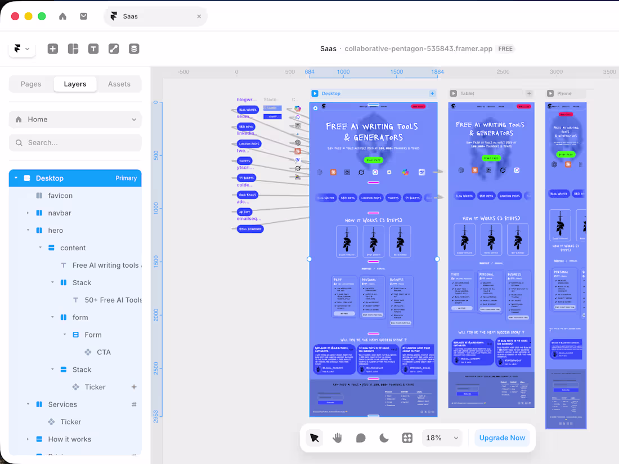Image resolution: width=619 pixels, height=464 pixels.
Task: Open the Home page dropdown
Action: coord(75,120)
